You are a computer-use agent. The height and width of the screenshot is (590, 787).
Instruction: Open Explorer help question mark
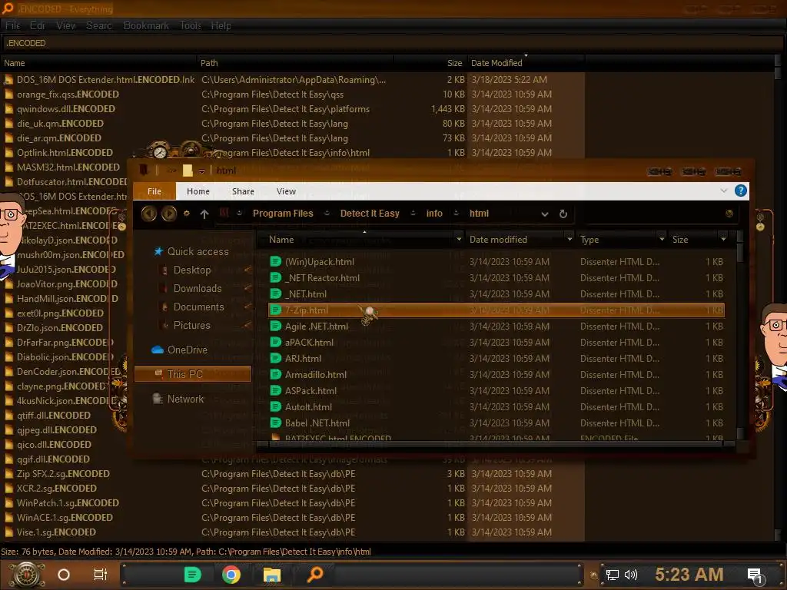click(x=740, y=191)
